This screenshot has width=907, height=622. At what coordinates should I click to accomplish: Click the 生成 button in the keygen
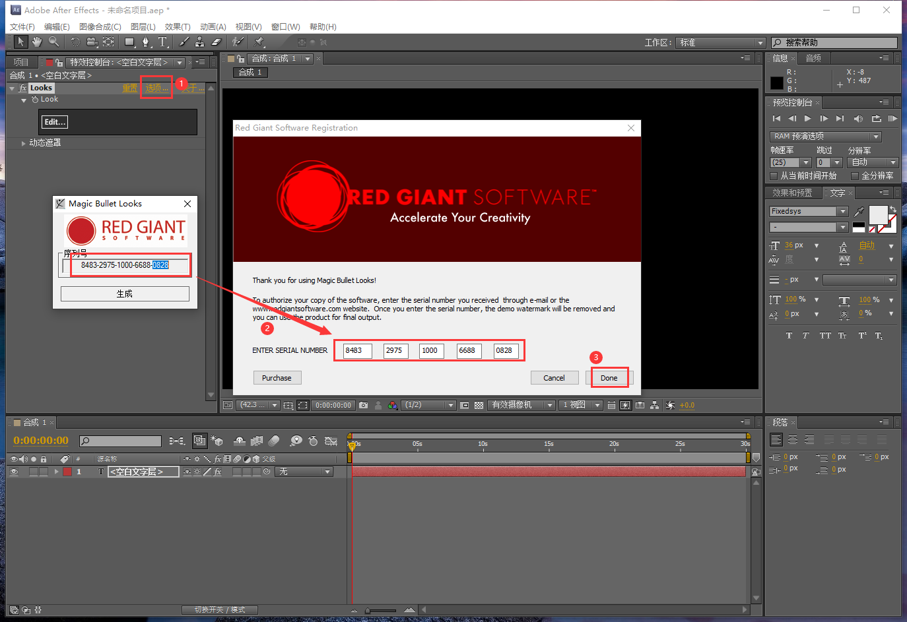[125, 294]
